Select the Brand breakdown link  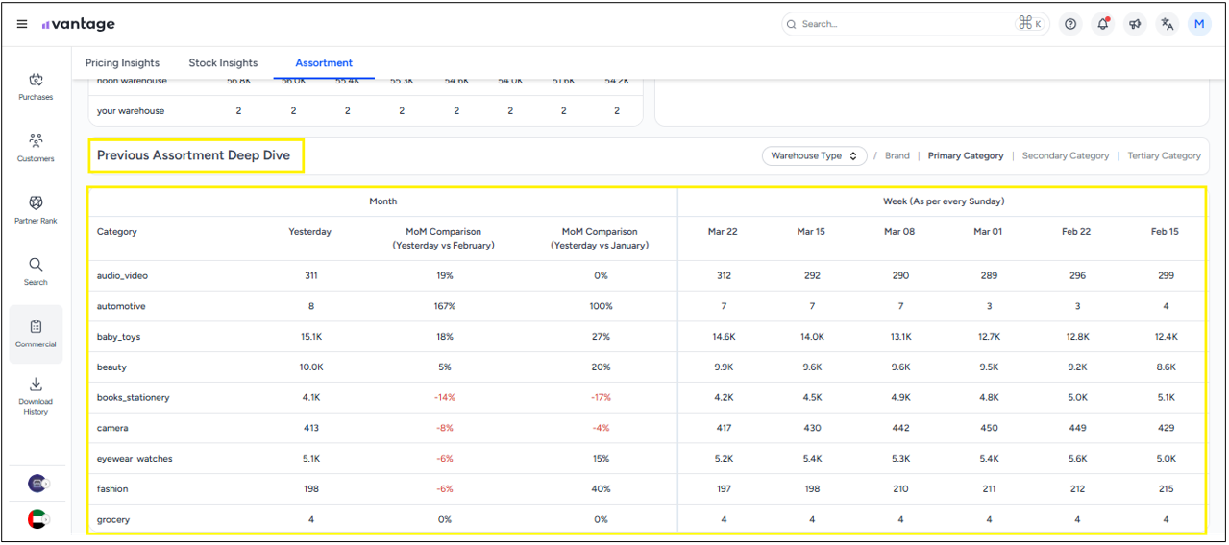897,155
